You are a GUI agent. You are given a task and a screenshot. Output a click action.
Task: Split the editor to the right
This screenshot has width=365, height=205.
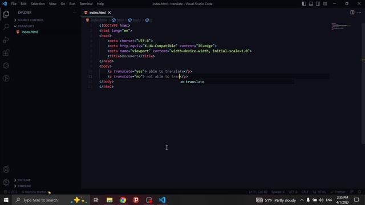[352, 13]
